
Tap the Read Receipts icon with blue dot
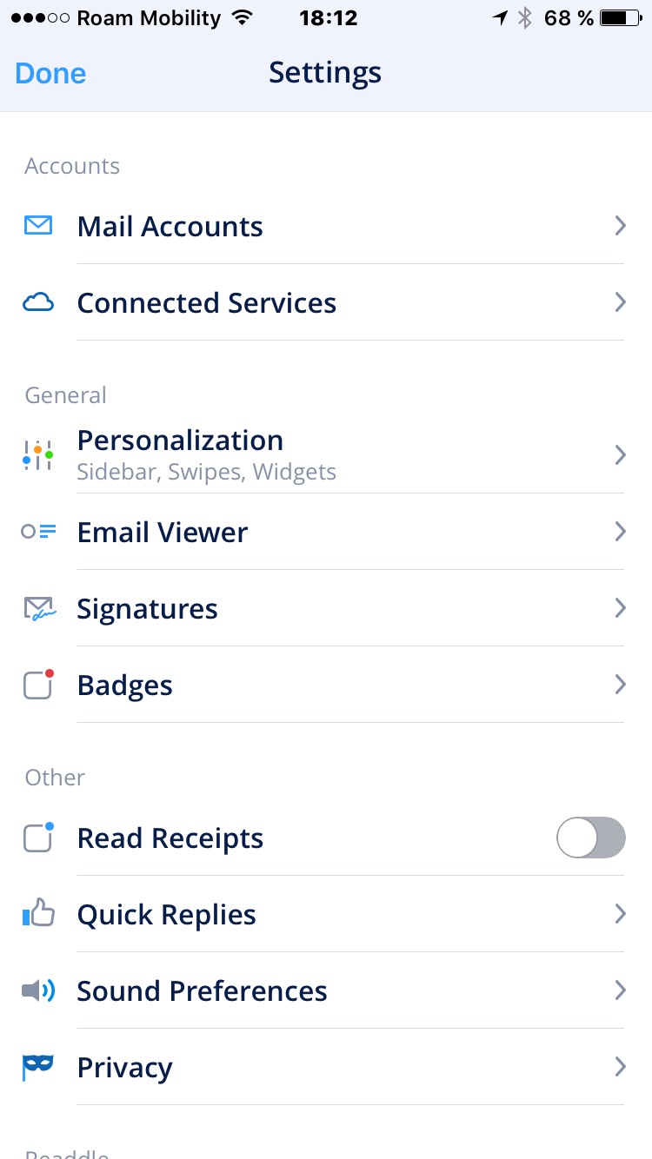click(x=38, y=838)
